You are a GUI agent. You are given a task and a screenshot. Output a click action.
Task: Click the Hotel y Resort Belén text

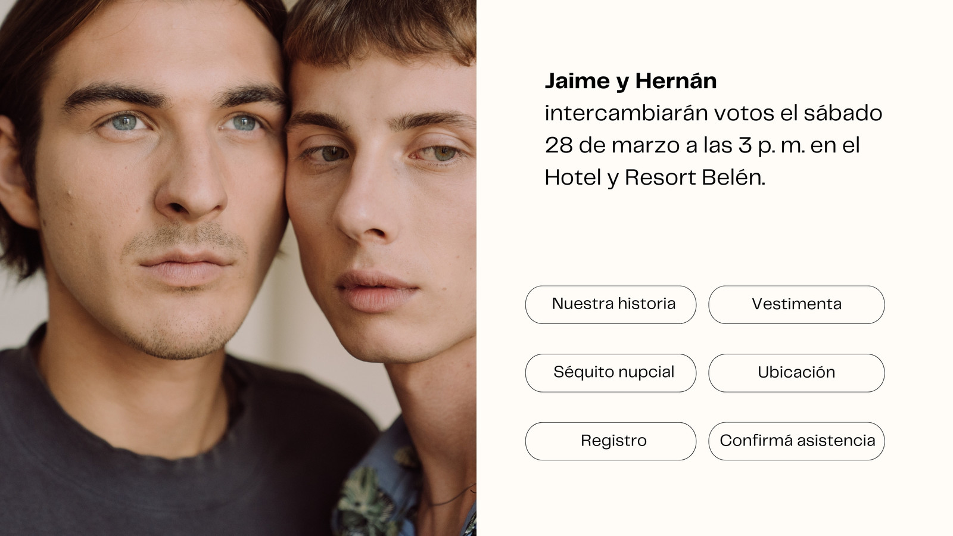pyautogui.click(x=655, y=177)
